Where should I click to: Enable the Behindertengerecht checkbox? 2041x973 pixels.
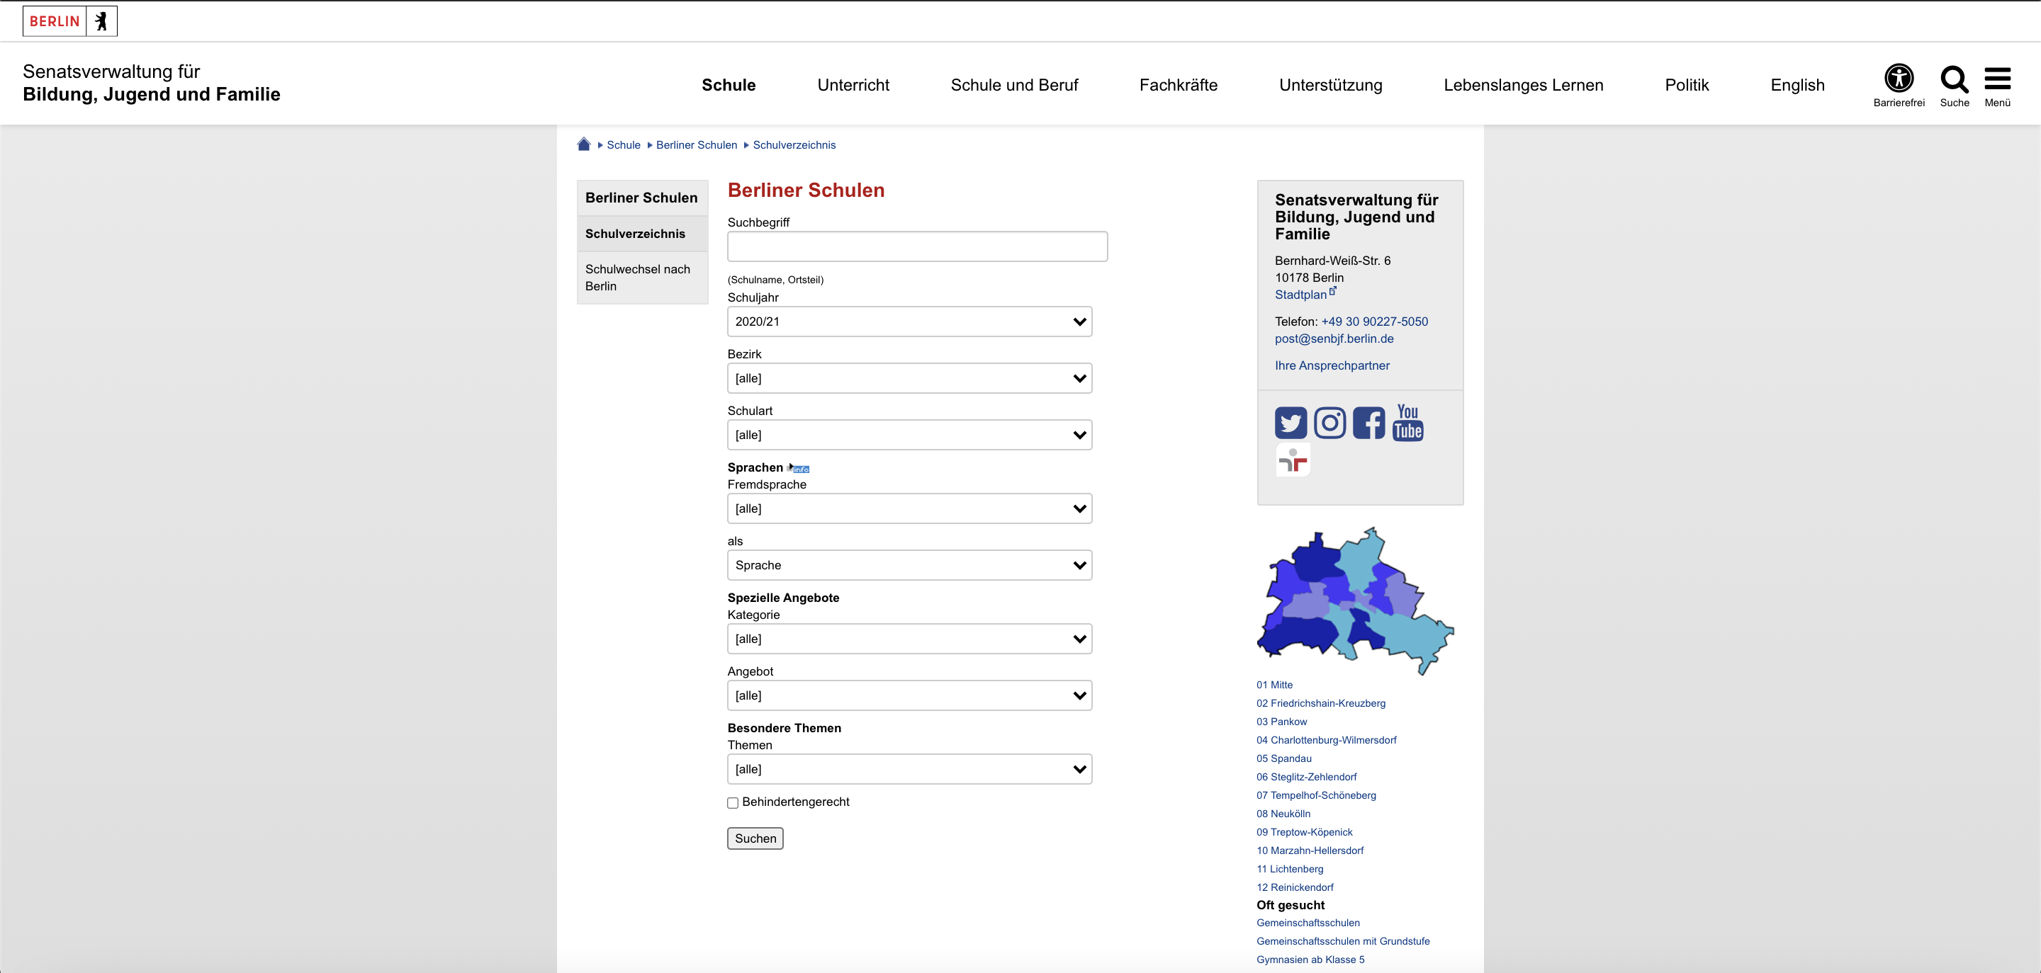pos(733,803)
